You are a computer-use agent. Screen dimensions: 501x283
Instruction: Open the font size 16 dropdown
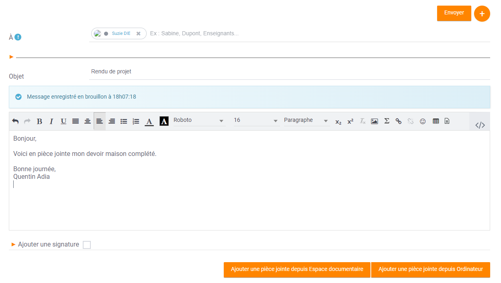(256, 120)
